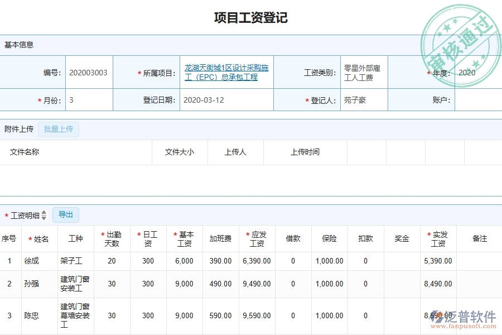The width and height of the screenshot is (502, 335).
Task: Click the 导出 button to export wages
Action: click(65, 214)
